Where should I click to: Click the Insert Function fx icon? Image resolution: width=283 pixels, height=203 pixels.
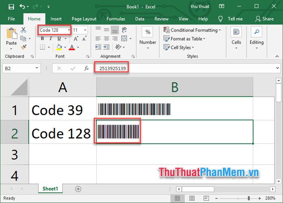[x=86, y=69]
